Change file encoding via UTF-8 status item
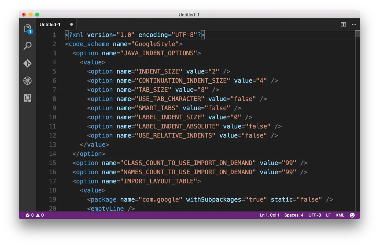The height and width of the screenshot is (246, 379). 315,215
